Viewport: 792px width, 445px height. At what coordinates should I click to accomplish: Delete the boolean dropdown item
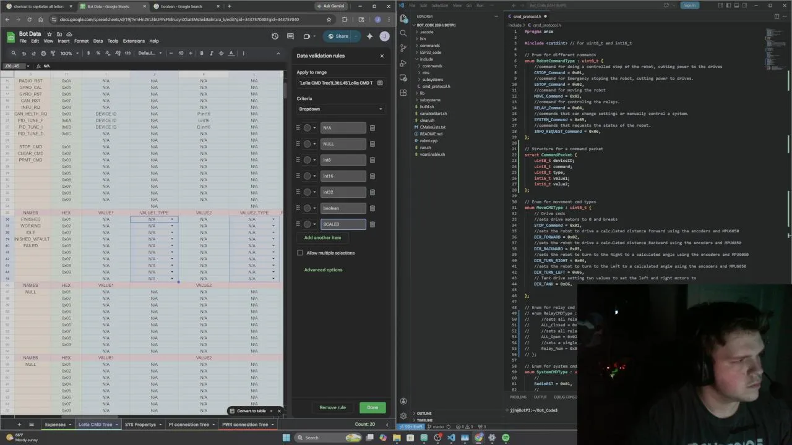pyautogui.click(x=372, y=208)
